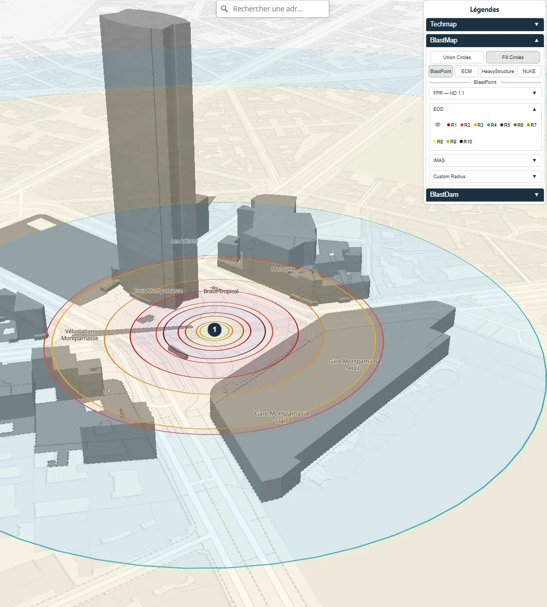Focus the Rechercher une adresse search field
Viewport: 547px width, 607px height.
[x=273, y=8]
